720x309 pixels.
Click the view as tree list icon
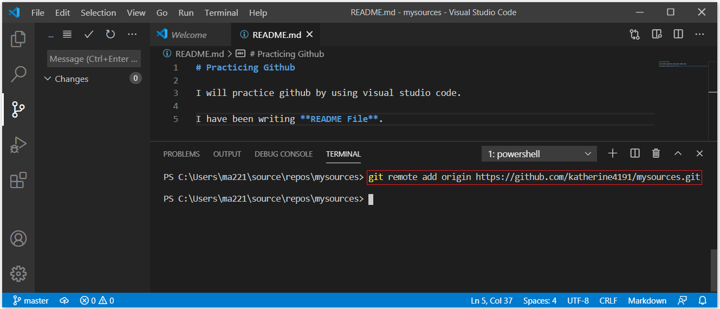click(67, 34)
